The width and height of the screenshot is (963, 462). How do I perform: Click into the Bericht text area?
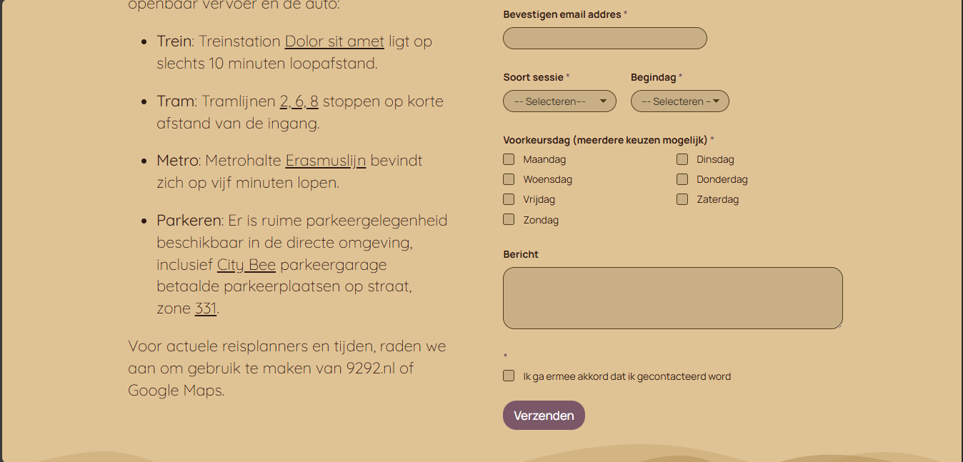[672, 298]
